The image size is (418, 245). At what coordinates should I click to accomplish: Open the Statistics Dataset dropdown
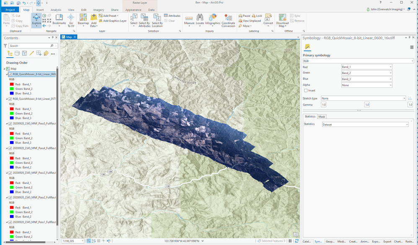[x=365, y=125]
